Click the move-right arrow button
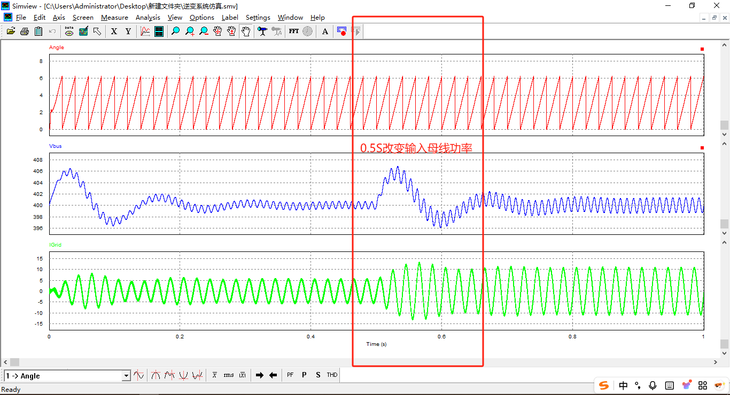Image resolution: width=730 pixels, height=395 pixels. click(260, 375)
